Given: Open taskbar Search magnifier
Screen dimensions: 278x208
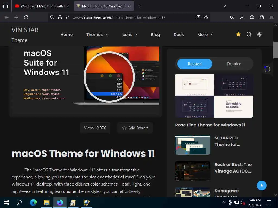Looking at the screenshot, I should pyautogui.click(x=20, y=203).
